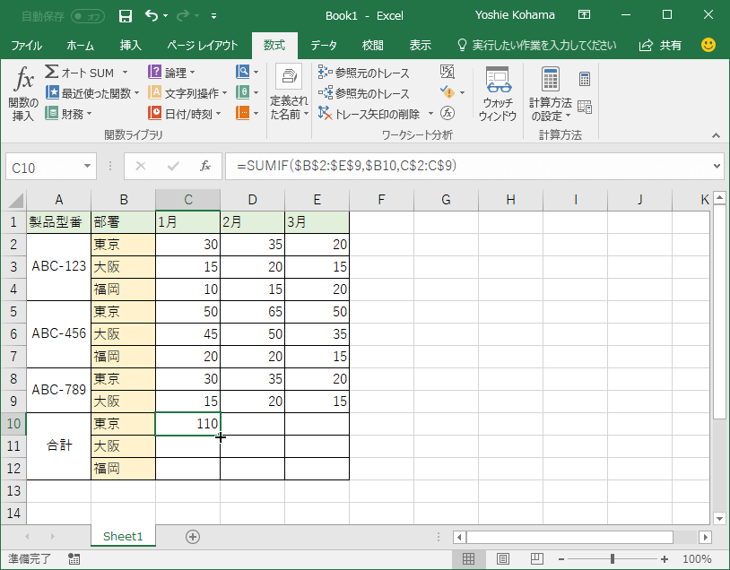730x570 pixels.
Task: Open the File (ファイル) tab
Action: [x=27, y=46]
